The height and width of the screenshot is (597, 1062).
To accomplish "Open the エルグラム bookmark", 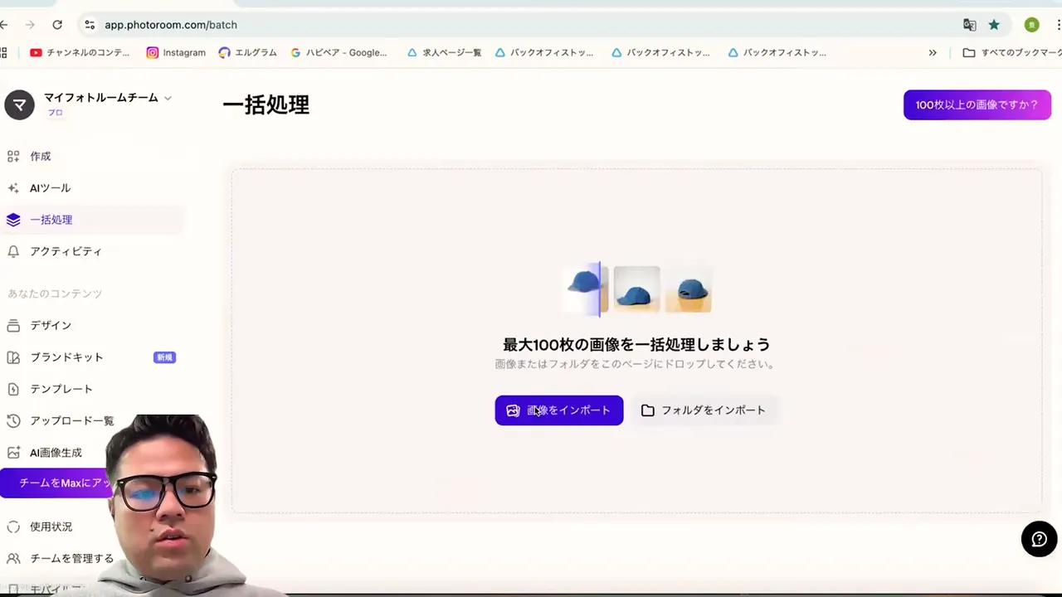I will click(247, 52).
